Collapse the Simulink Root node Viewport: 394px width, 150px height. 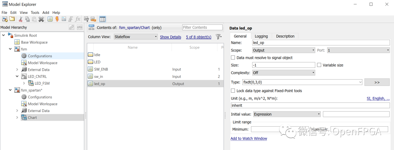(4, 35)
